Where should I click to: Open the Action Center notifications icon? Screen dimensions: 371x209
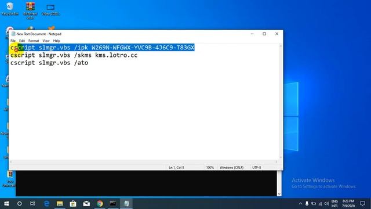pos(362,204)
